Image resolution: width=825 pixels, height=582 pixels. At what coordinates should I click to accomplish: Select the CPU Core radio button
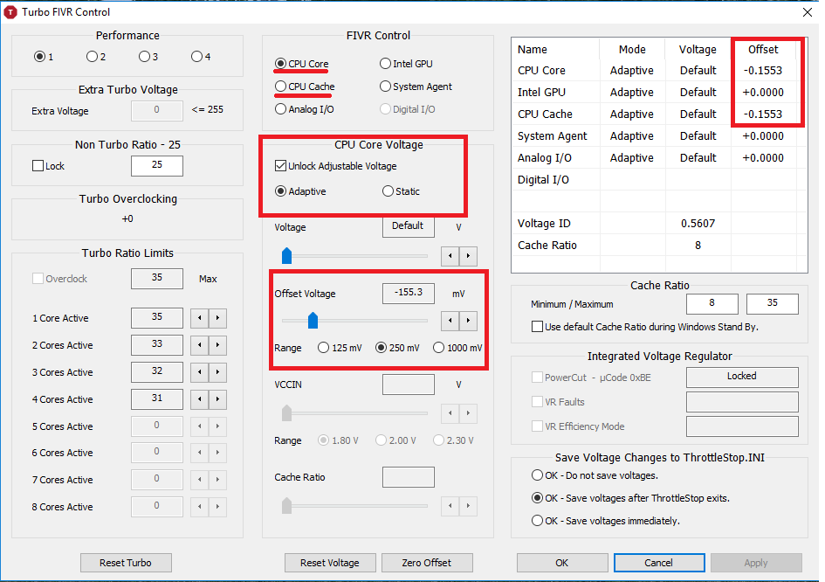280,64
